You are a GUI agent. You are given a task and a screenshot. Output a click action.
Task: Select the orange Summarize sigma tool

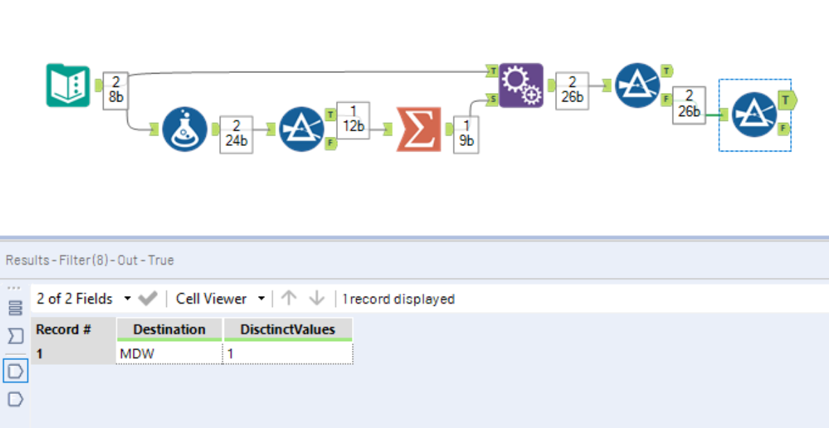click(419, 129)
